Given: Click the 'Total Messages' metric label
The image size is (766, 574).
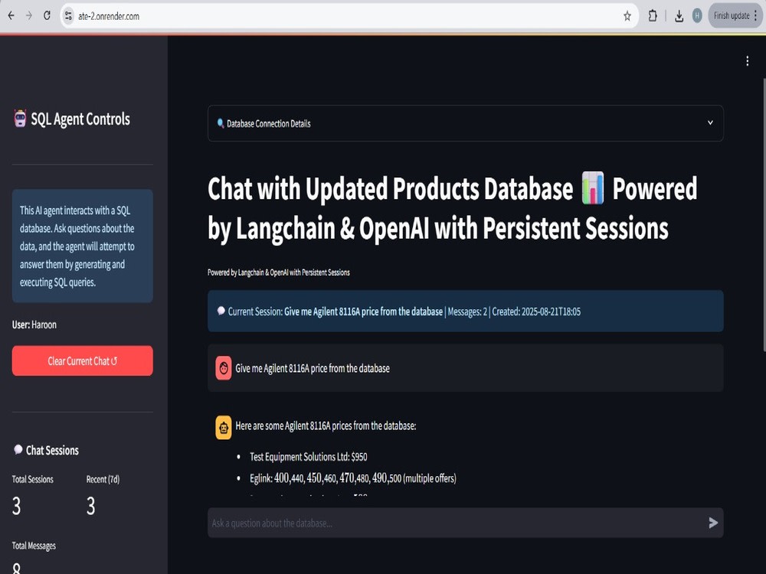Looking at the screenshot, I should point(34,546).
